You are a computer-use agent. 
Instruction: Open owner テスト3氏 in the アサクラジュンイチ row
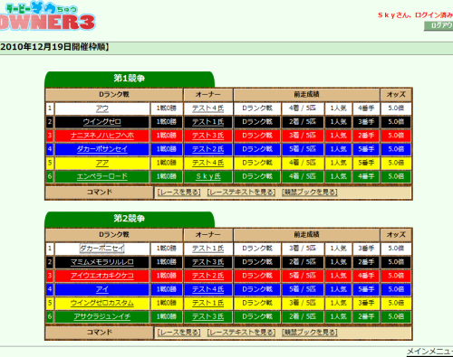click(x=208, y=316)
